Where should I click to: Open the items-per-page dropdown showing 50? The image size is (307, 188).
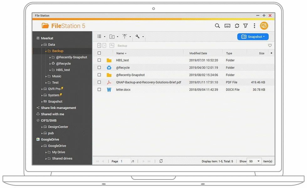(x=254, y=161)
